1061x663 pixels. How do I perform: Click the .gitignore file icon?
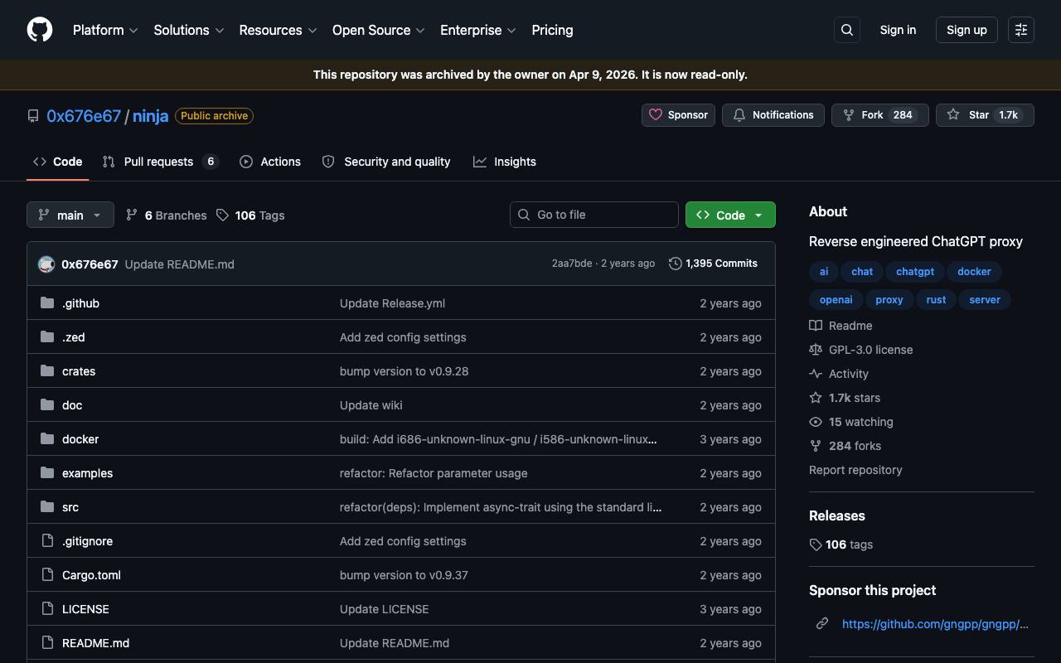47,541
